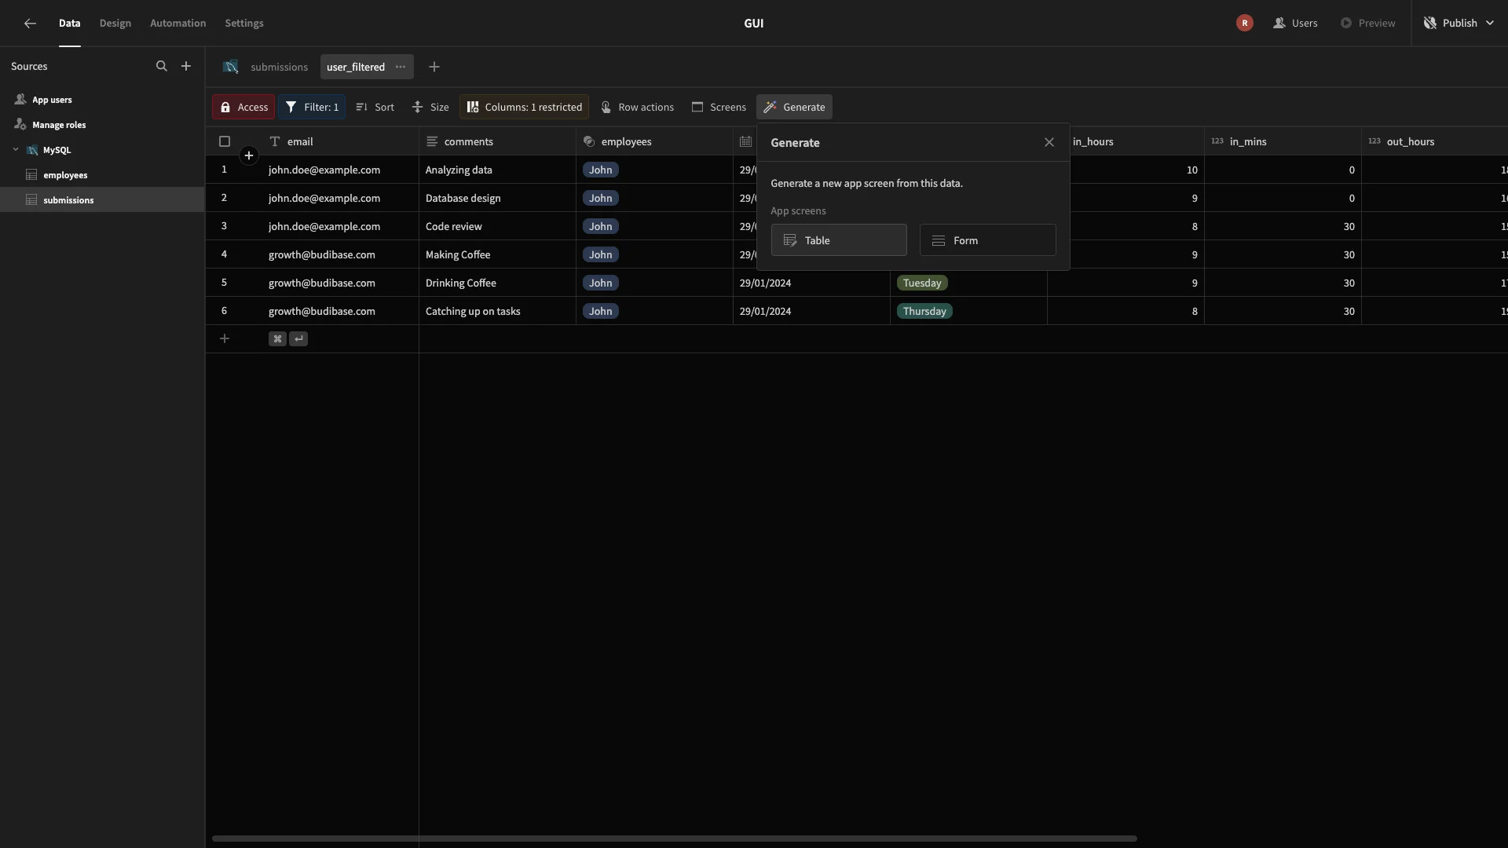1508x848 pixels.
Task: Add a new view with plus tab
Action: click(434, 68)
